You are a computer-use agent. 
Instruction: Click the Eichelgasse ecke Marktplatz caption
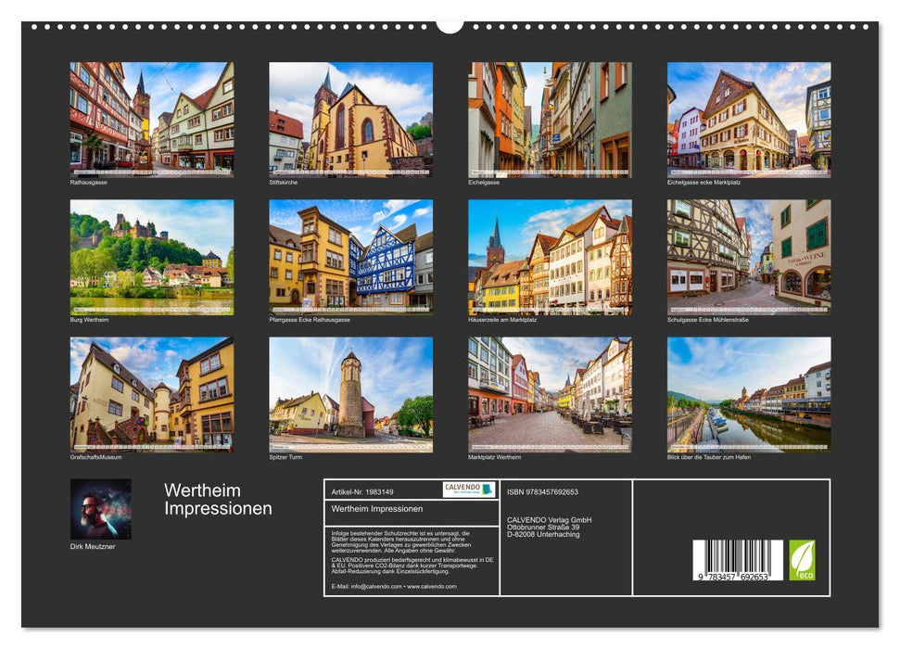(706, 184)
